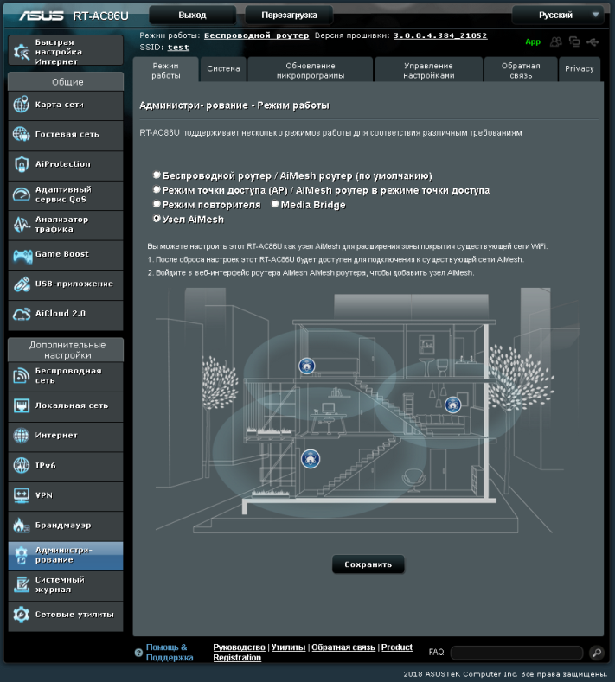Click the connected clients users icon
This screenshot has width=615, height=682.
[556, 41]
